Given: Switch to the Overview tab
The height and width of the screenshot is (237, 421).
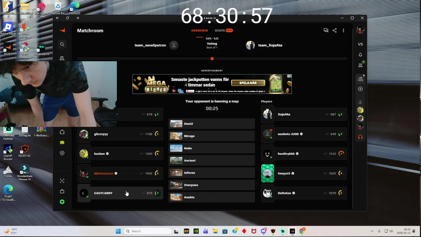Looking at the screenshot, I should [200, 30].
